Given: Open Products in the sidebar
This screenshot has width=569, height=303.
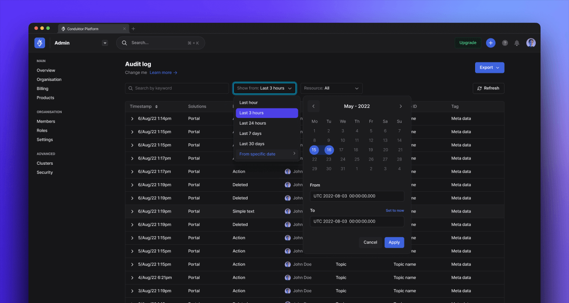Looking at the screenshot, I should [46, 98].
